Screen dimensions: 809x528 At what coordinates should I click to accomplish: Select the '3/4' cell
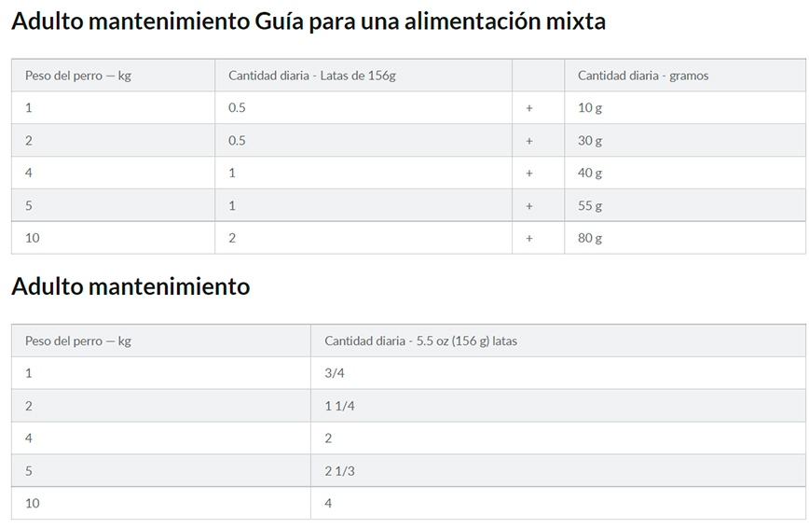[x=558, y=373]
